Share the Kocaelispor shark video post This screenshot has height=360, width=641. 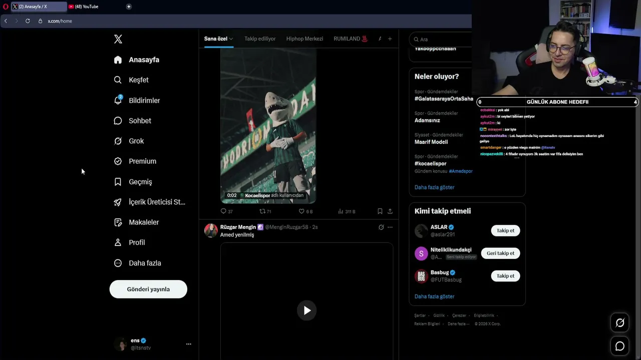click(x=390, y=211)
